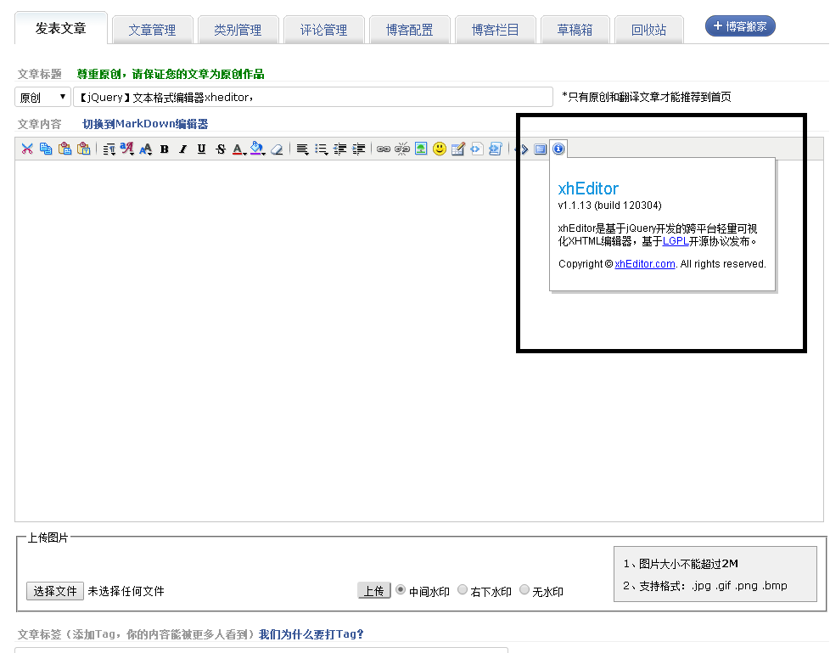Screen dimensions: 830x653
Task: Open the font family menu
Action: (x=127, y=149)
